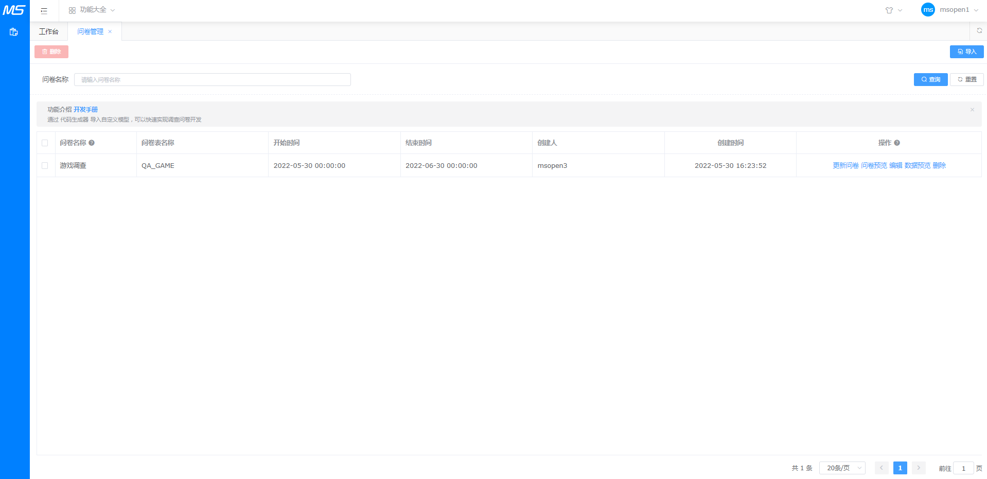Viewport: 987px width, 479px height.
Task: Open the 20条/页 page size dropdown
Action: [x=842, y=468]
